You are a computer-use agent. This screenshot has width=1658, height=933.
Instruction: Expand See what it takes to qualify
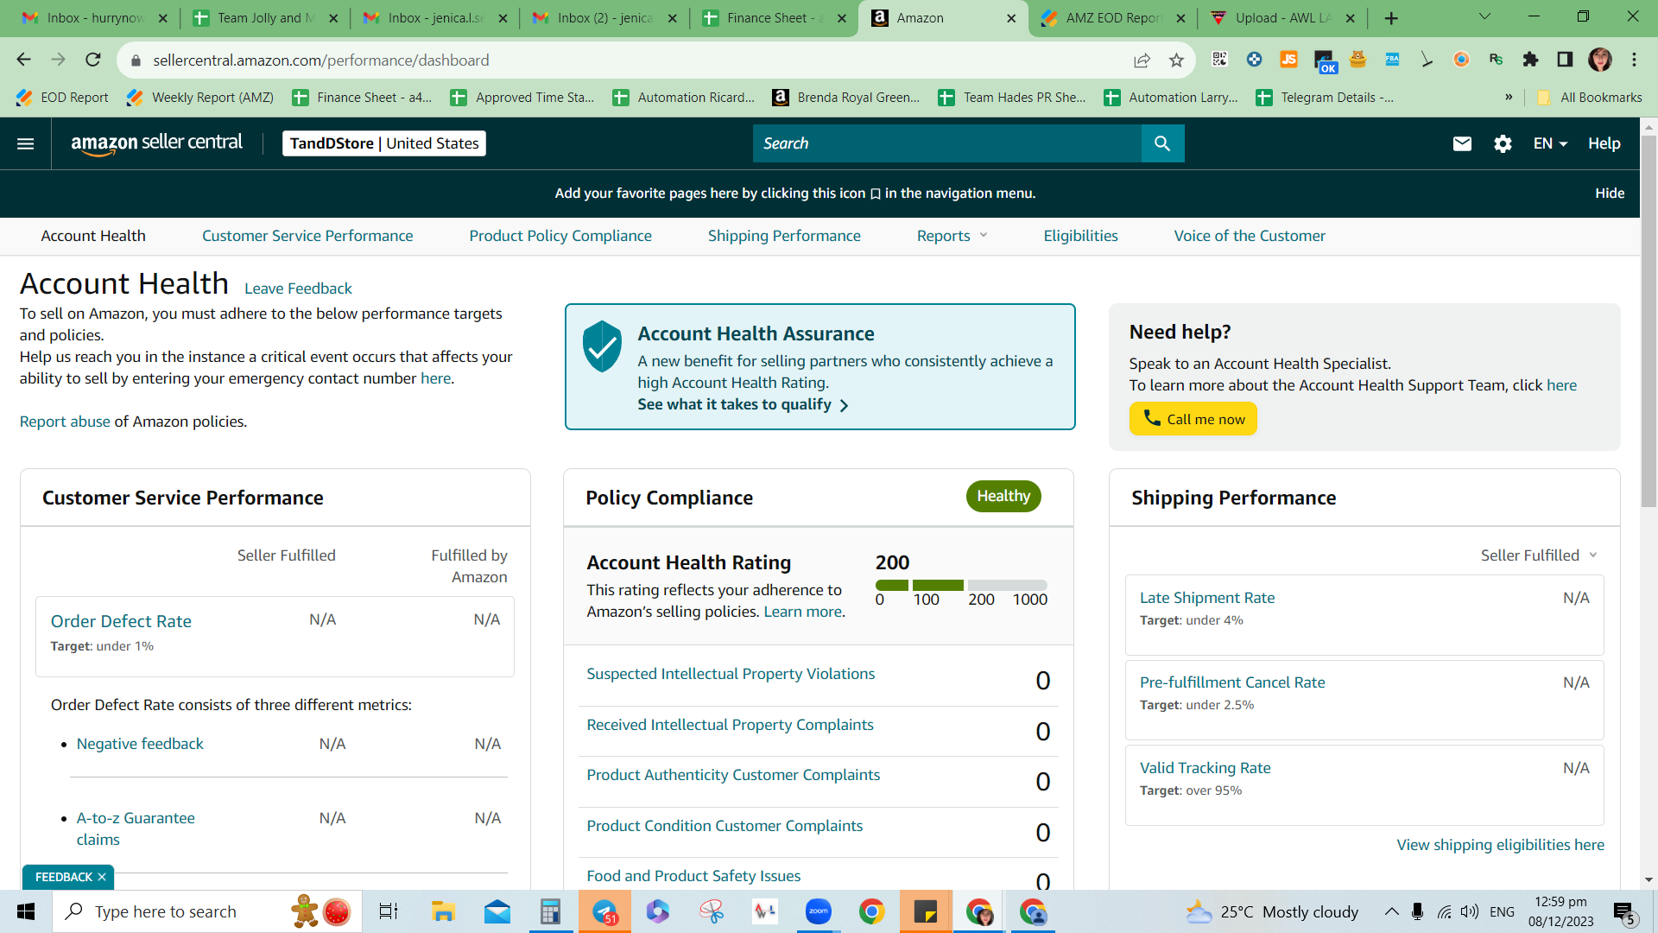coord(743,404)
